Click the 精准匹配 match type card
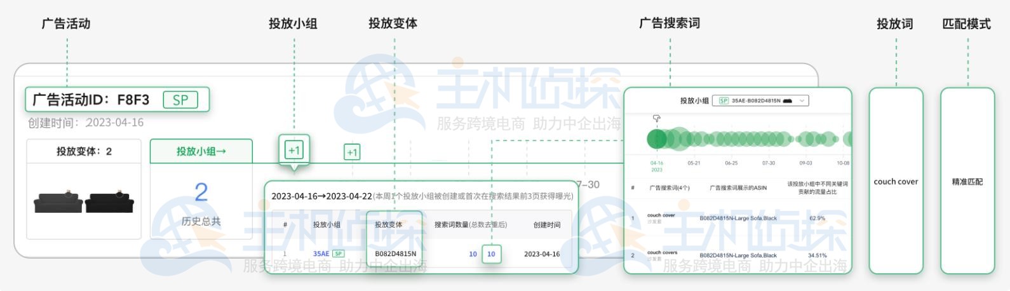This screenshot has width=1010, height=291. [x=967, y=181]
